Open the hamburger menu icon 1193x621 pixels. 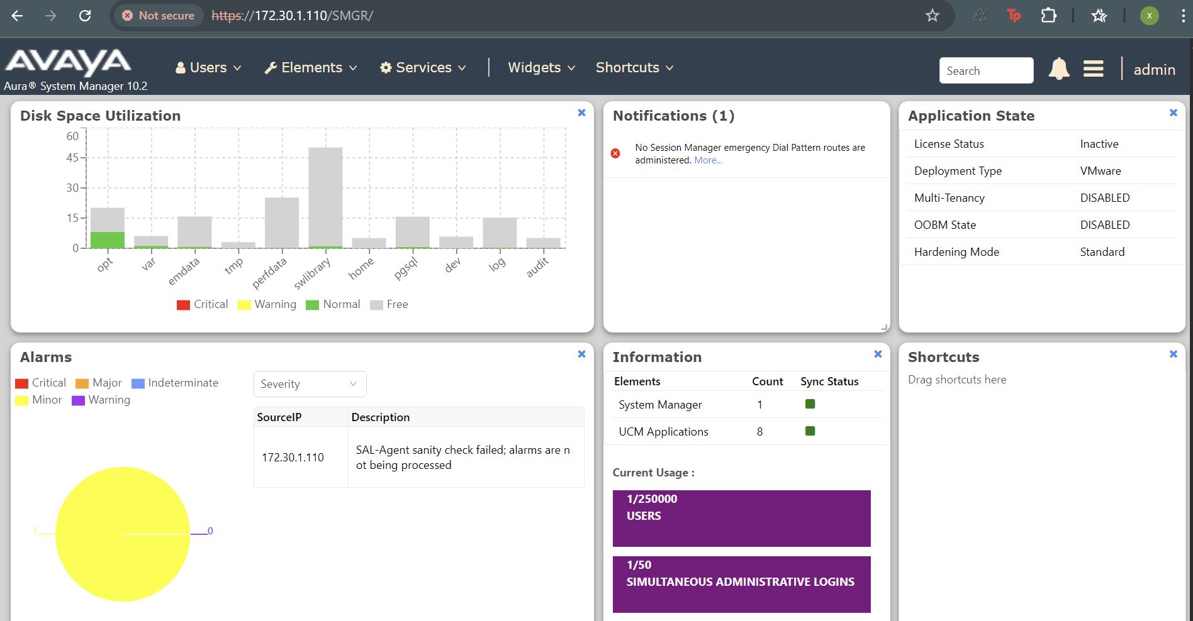(1093, 69)
